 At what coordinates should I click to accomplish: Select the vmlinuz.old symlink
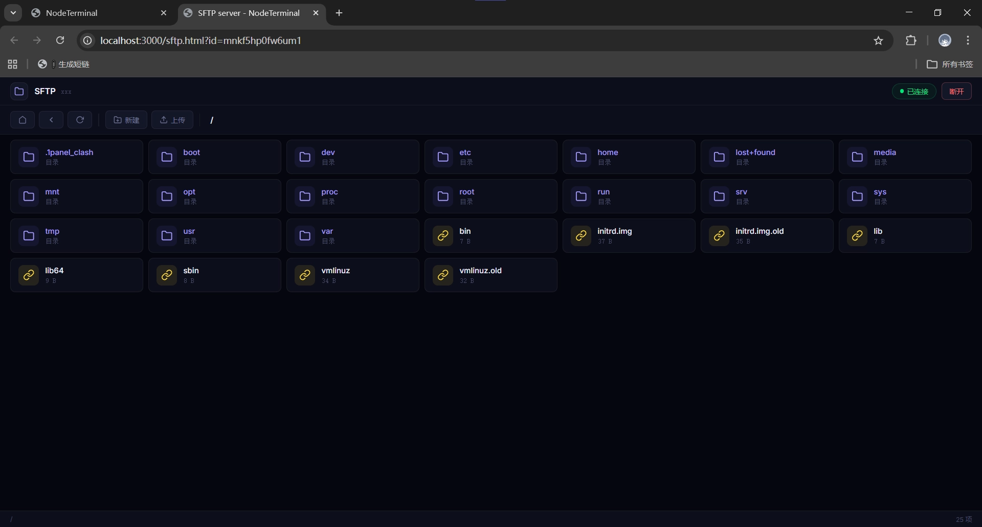coord(490,275)
